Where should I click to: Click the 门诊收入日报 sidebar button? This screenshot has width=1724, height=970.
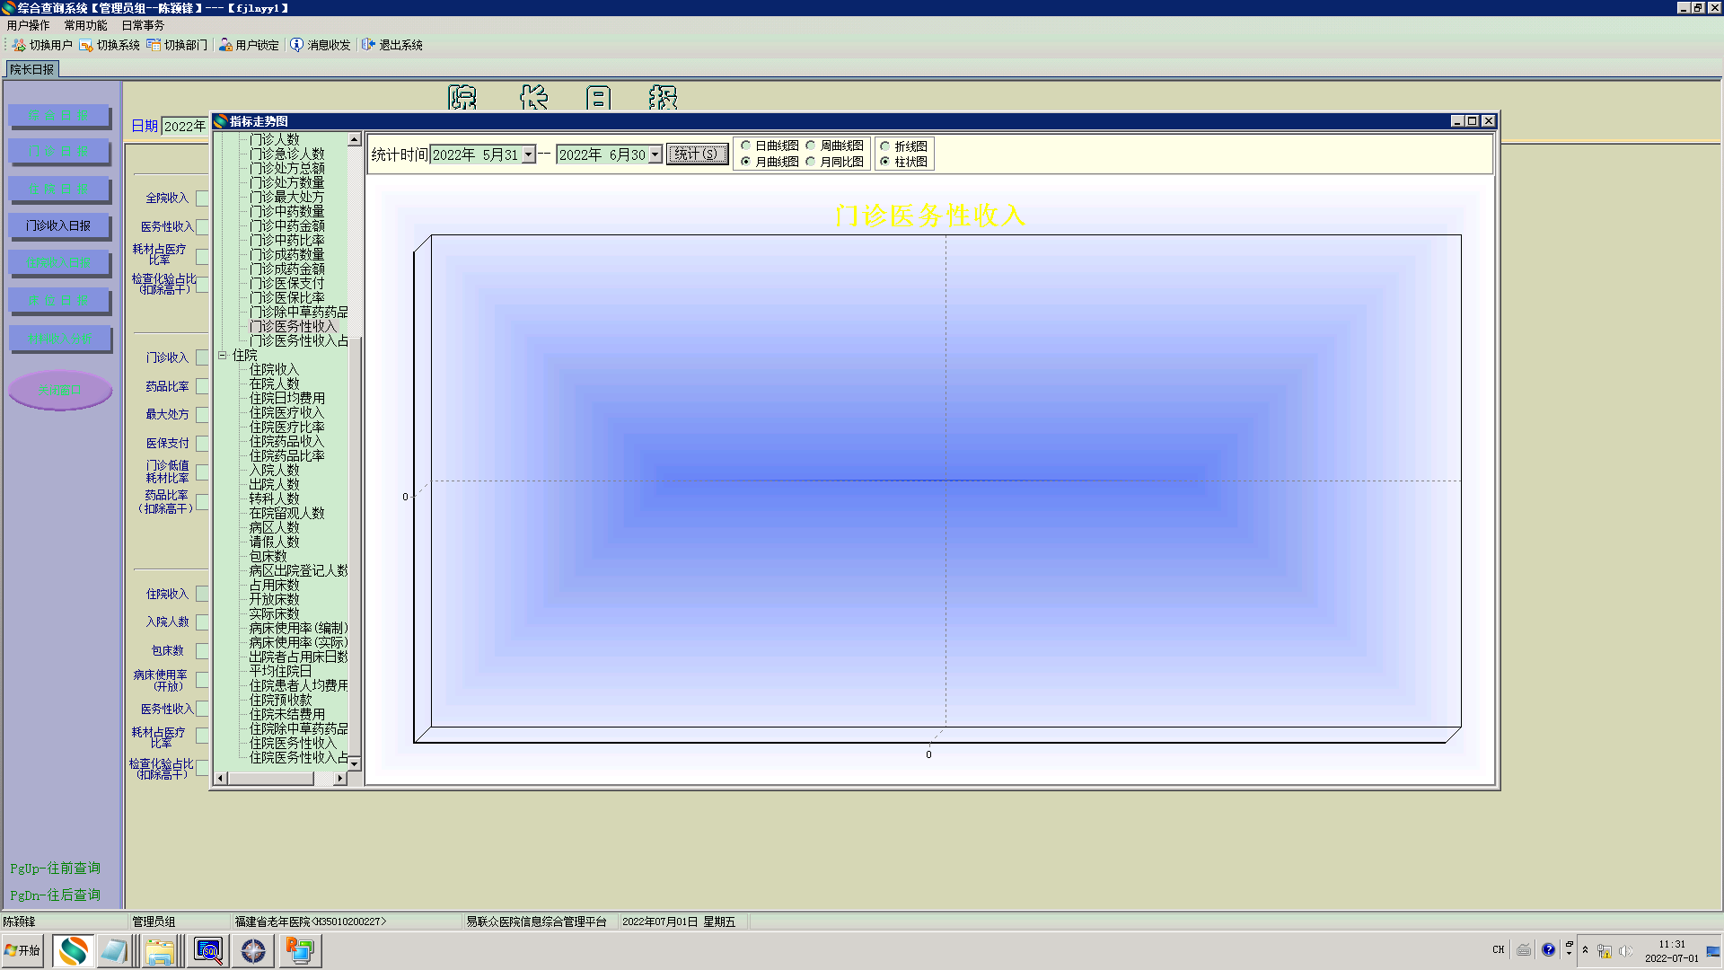click(58, 225)
